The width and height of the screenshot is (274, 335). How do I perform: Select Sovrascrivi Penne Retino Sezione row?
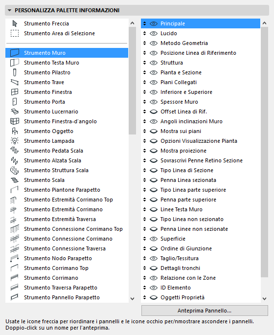pyautogui.click(x=201, y=160)
